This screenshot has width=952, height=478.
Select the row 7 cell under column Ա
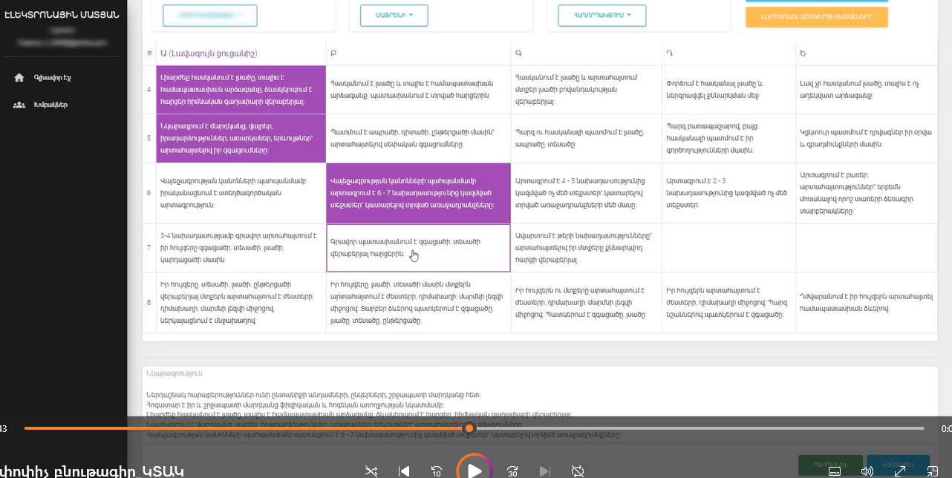(241, 248)
